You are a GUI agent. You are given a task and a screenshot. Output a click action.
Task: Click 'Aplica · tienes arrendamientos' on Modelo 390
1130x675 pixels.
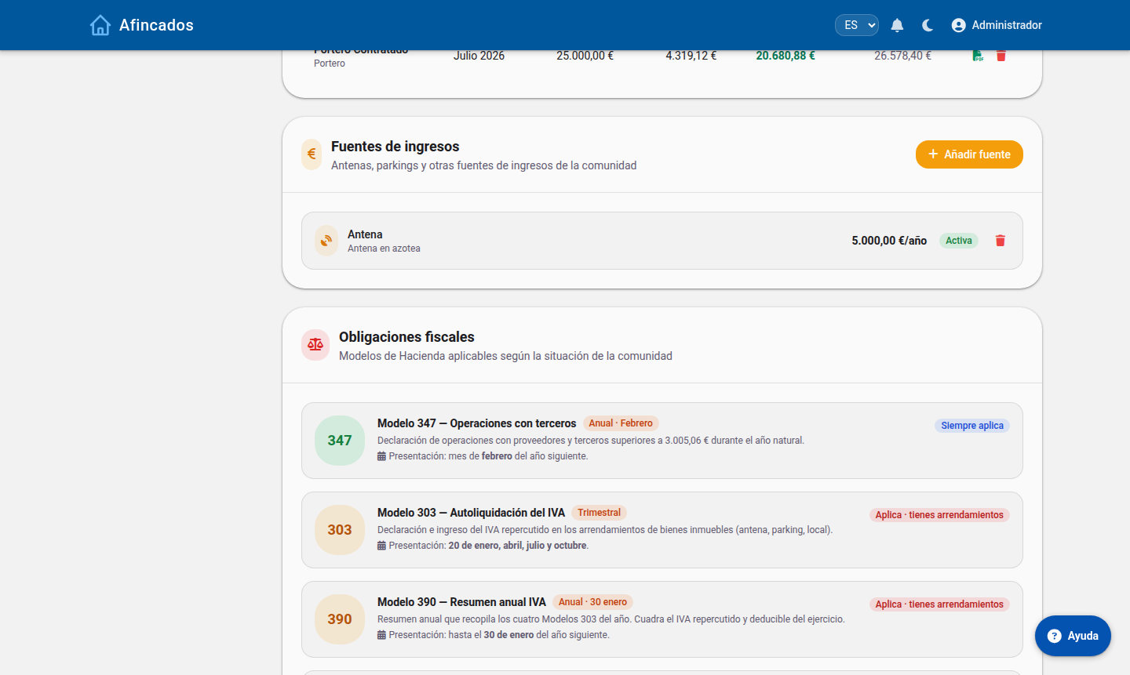click(x=939, y=604)
